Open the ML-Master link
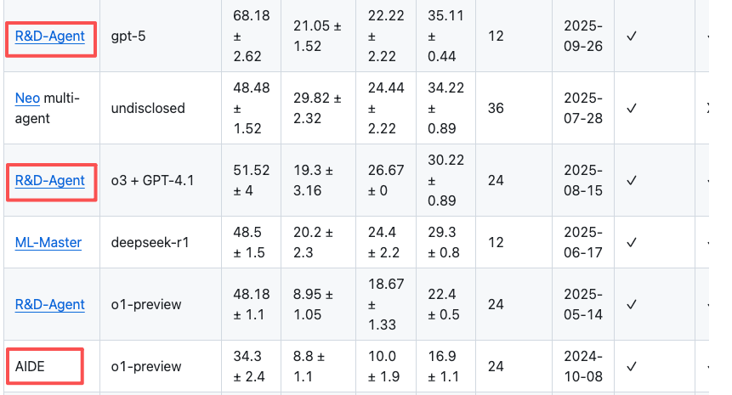The width and height of the screenshot is (732, 395). [x=48, y=242]
